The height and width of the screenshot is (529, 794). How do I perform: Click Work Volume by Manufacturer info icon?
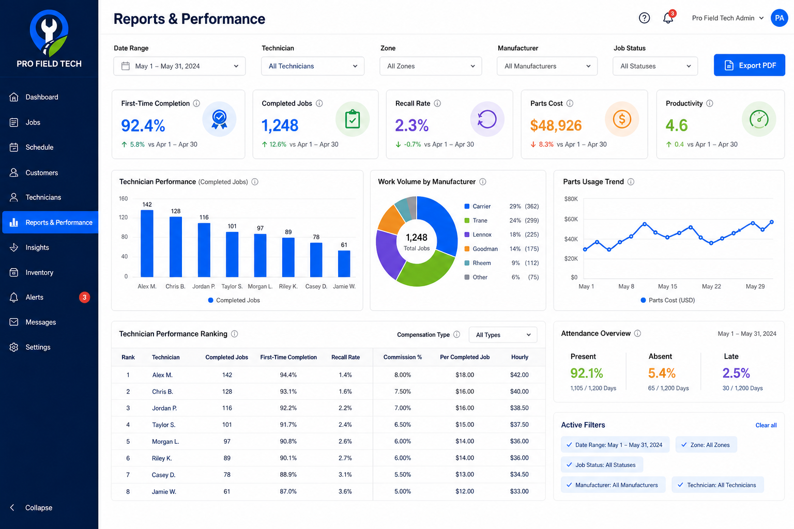click(x=483, y=182)
